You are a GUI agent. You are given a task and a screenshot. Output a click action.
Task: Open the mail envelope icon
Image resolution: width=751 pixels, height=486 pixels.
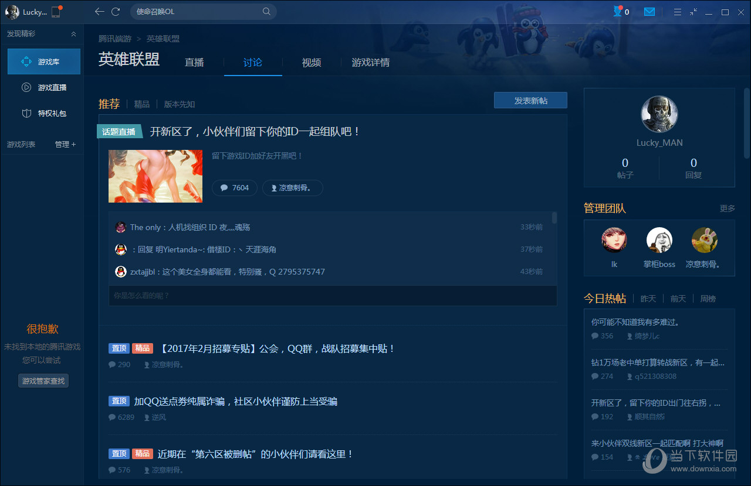(x=649, y=12)
